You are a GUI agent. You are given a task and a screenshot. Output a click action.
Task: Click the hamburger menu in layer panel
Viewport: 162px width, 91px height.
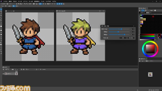pyautogui.click(x=3, y=70)
